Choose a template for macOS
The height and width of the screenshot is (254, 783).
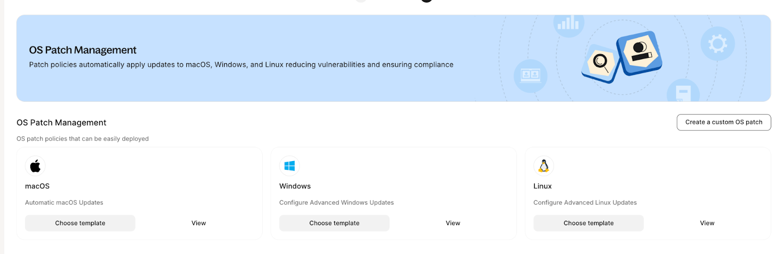(80, 223)
